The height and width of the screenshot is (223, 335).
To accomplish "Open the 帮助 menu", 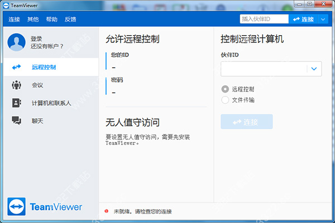I will (52, 19).
